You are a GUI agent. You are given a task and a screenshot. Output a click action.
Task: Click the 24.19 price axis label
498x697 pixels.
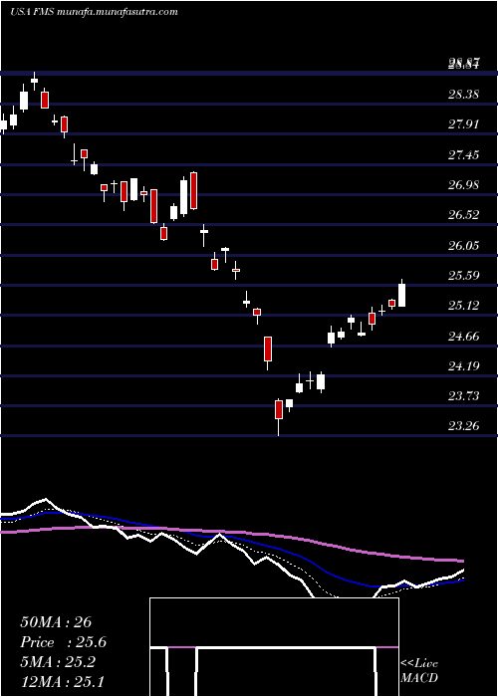point(464,366)
